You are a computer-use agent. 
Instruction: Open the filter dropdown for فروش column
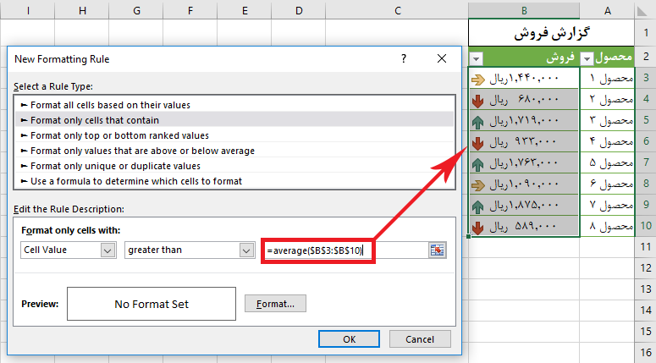tap(477, 59)
